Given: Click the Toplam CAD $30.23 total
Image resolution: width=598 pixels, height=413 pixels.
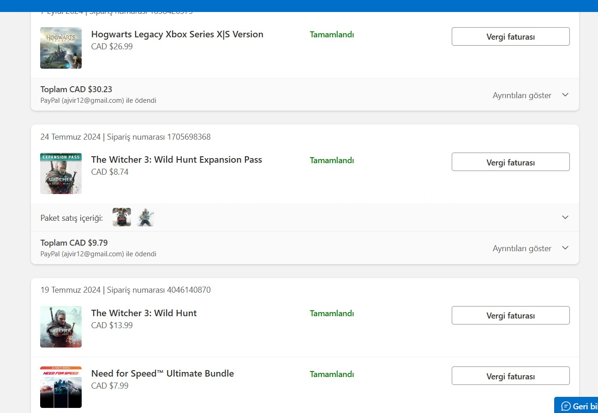Looking at the screenshot, I should 76,89.
